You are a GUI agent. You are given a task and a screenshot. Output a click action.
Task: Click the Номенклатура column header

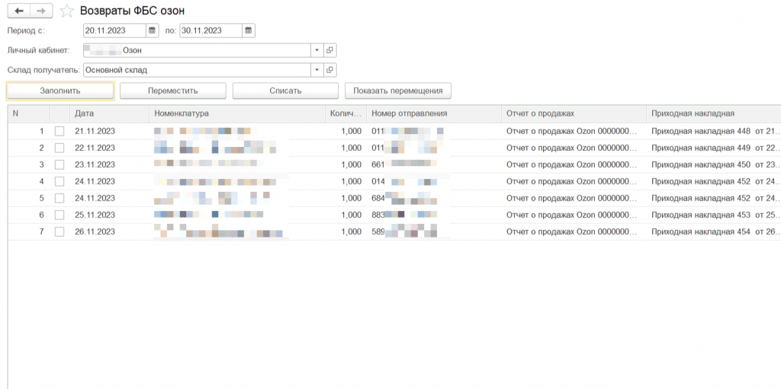click(x=182, y=113)
